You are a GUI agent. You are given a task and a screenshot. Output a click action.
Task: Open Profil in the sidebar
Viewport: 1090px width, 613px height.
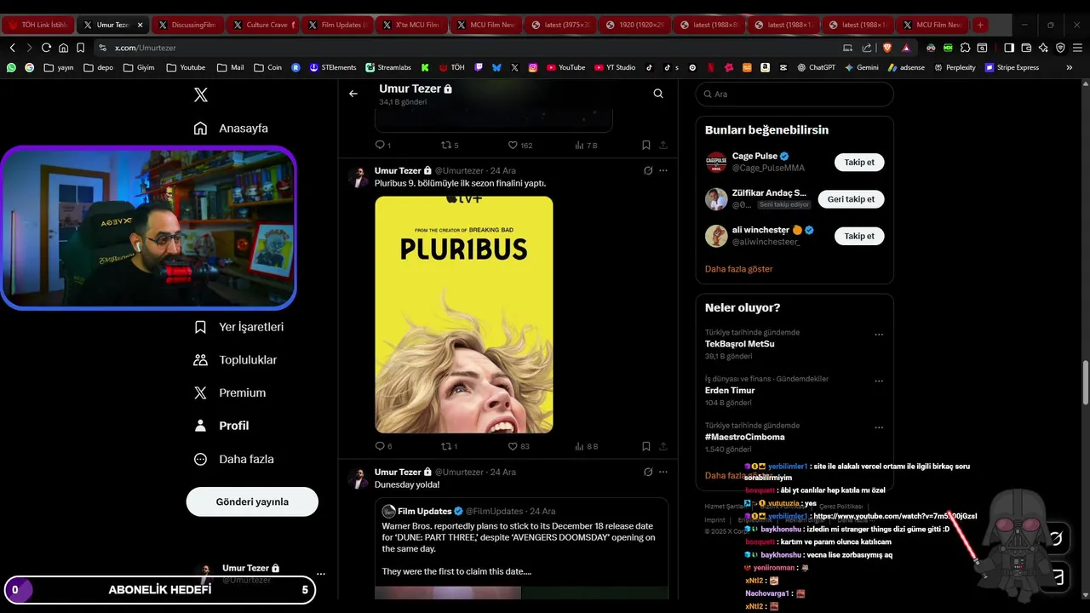point(221,426)
